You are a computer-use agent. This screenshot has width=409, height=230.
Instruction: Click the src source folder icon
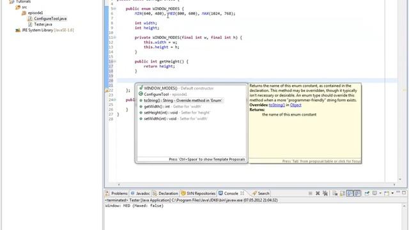point(18,7)
